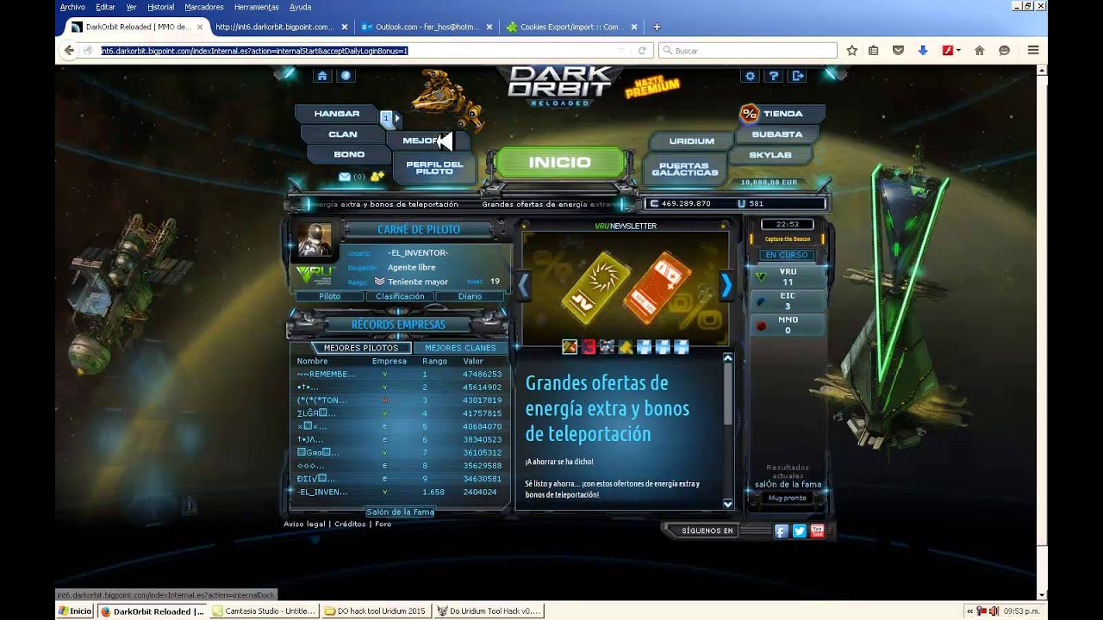Open the Historial menu

160,7
